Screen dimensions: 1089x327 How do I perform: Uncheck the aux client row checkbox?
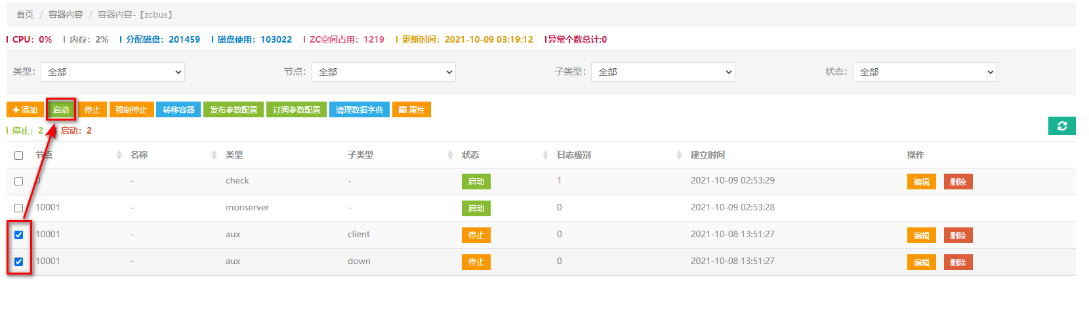click(x=18, y=235)
